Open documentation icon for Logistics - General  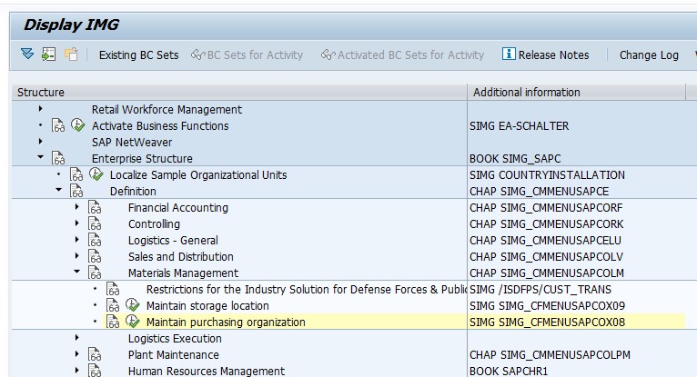coord(95,241)
